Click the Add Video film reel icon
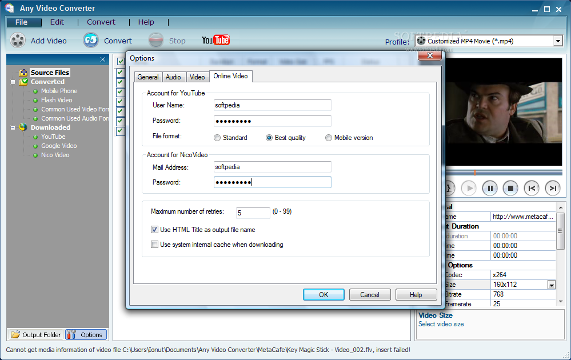The width and height of the screenshot is (571, 360). 18,41
